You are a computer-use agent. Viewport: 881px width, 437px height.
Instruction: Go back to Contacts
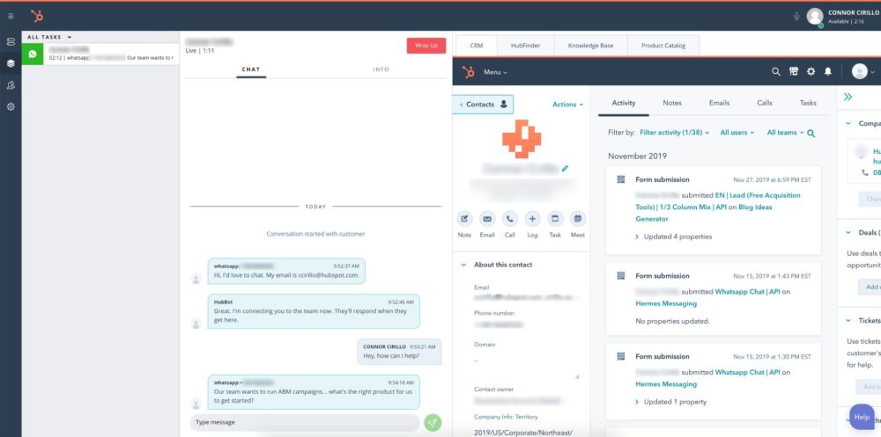point(483,105)
